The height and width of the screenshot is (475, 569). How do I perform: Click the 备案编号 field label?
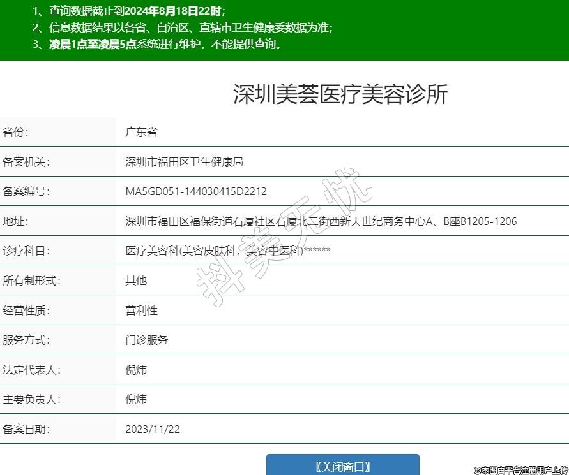26,192
